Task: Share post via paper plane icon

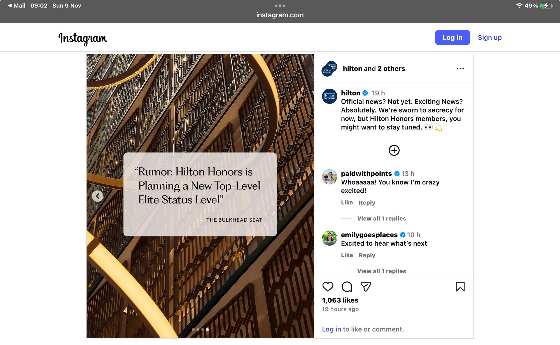Action: [366, 287]
